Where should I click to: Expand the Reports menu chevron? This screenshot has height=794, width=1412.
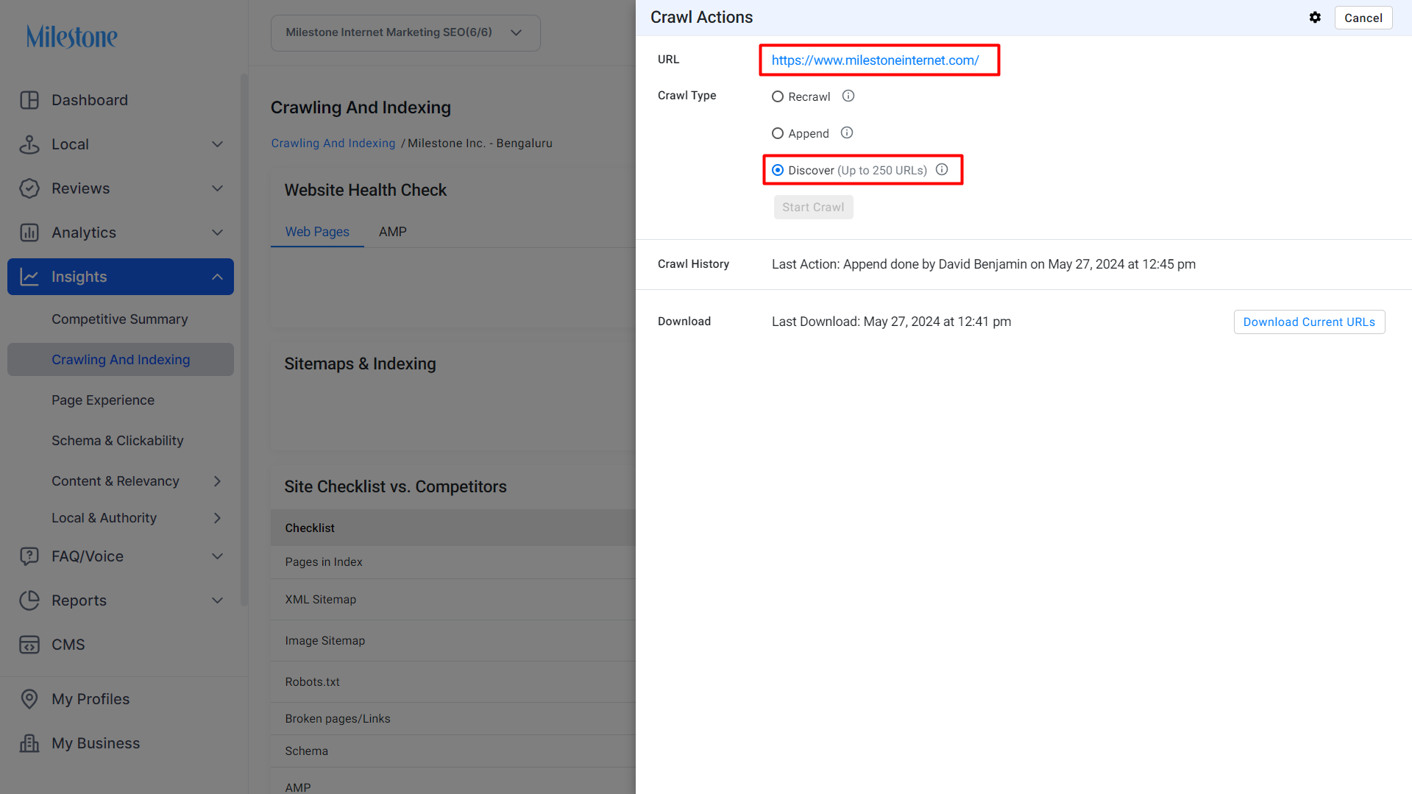click(x=217, y=600)
